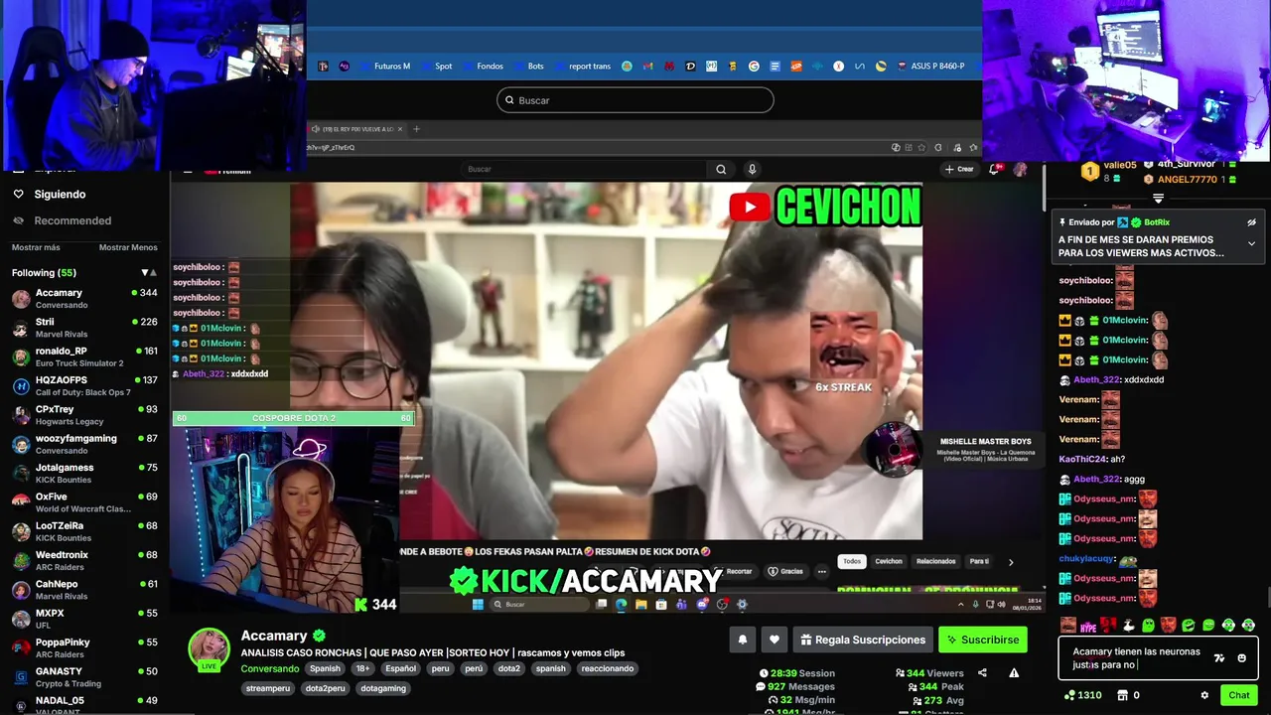1271x715 pixels.
Task: Click the YouTube search magnifier button
Action: click(x=721, y=169)
